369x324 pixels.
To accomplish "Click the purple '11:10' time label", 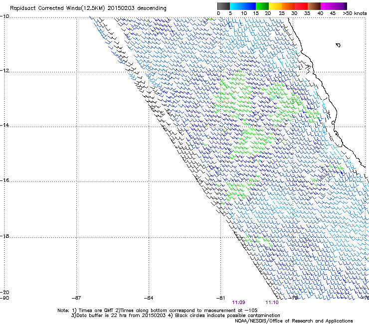I will click(272, 303).
